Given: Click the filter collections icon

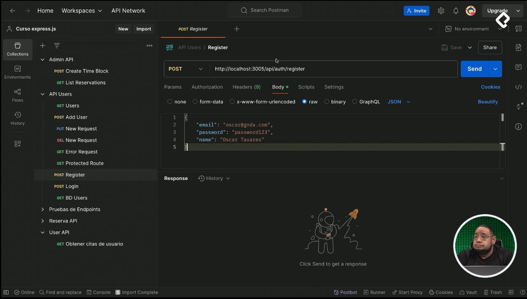Looking at the screenshot, I should click(x=57, y=46).
